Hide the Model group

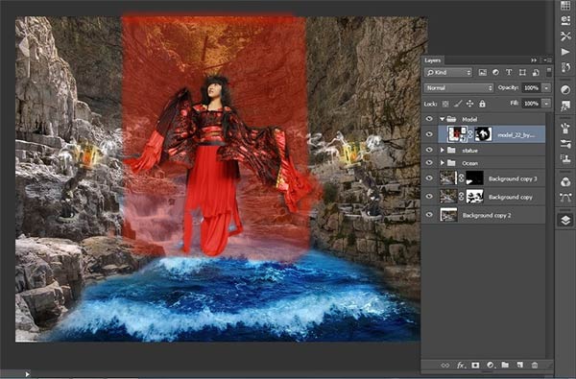429,119
